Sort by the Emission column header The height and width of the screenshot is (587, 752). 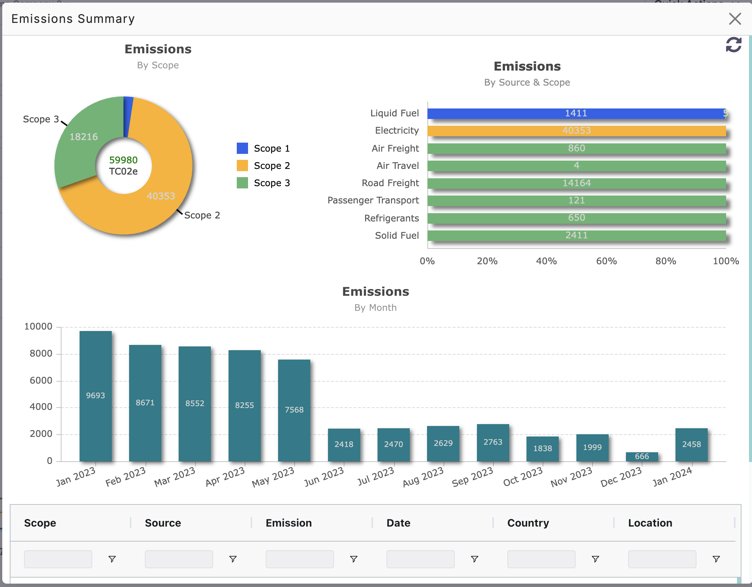tap(289, 523)
